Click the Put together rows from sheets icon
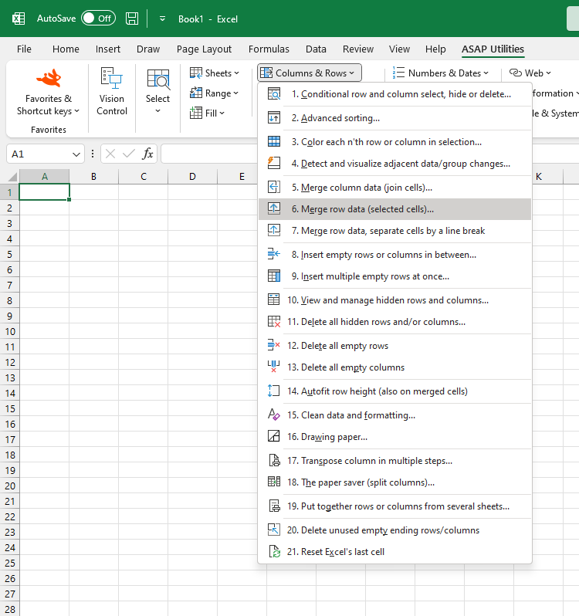The height and width of the screenshot is (616, 579). (274, 506)
